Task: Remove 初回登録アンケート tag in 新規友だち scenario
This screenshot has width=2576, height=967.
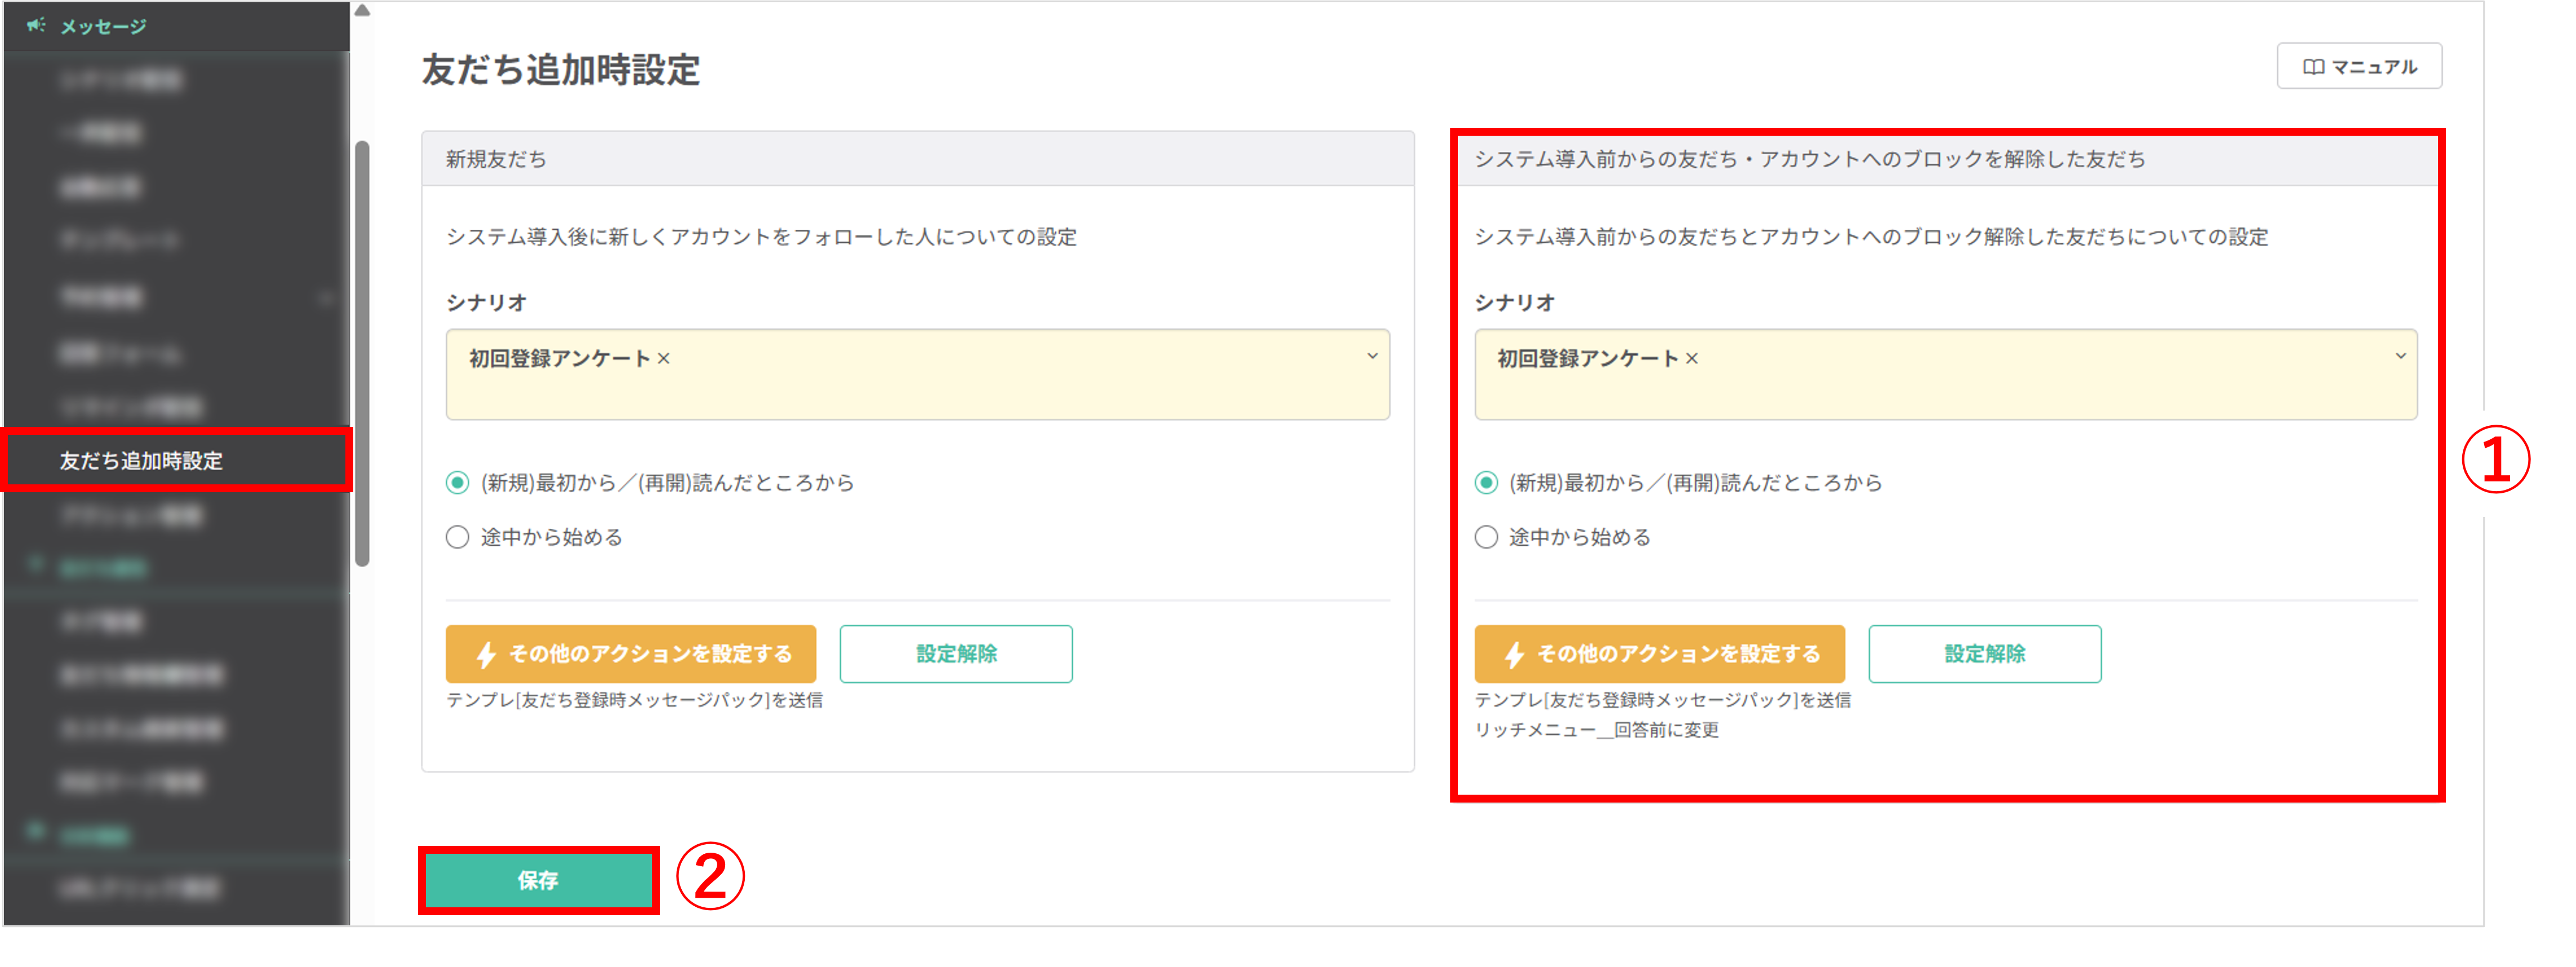Action: 664,359
